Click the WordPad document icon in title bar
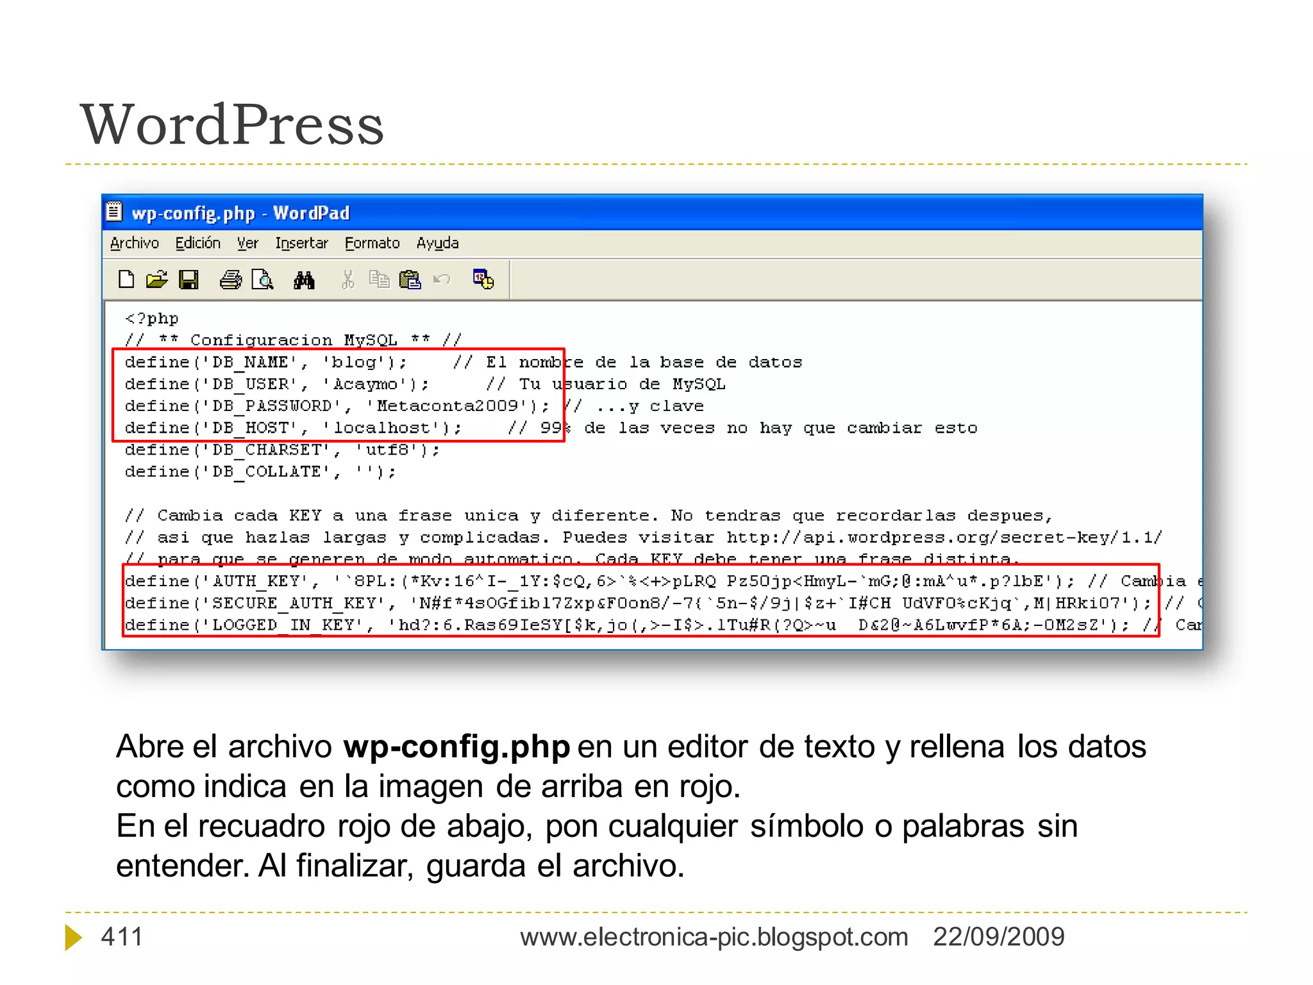The image size is (1313, 985). pos(114,212)
